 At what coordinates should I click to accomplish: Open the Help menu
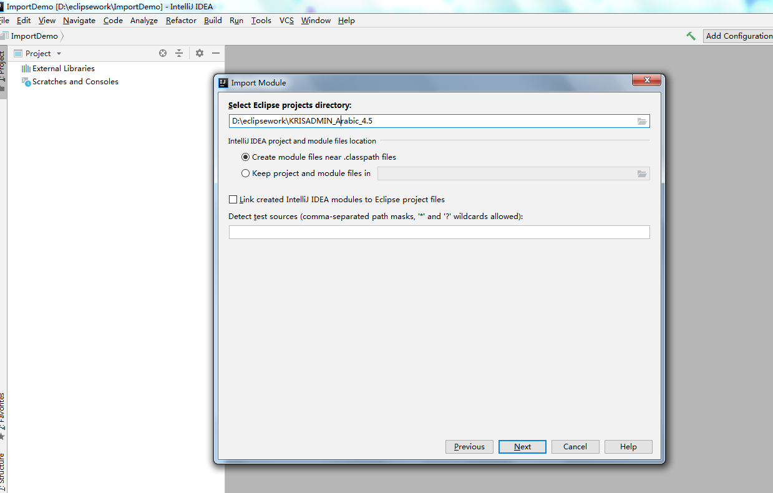tap(346, 21)
